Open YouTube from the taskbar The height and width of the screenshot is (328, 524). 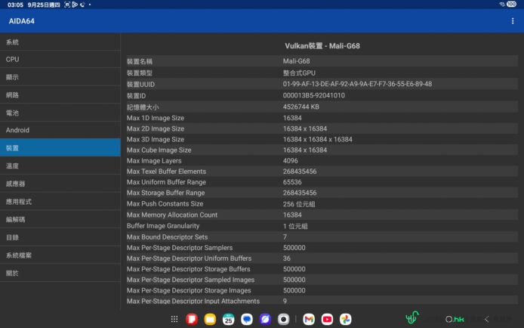(x=327, y=320)
